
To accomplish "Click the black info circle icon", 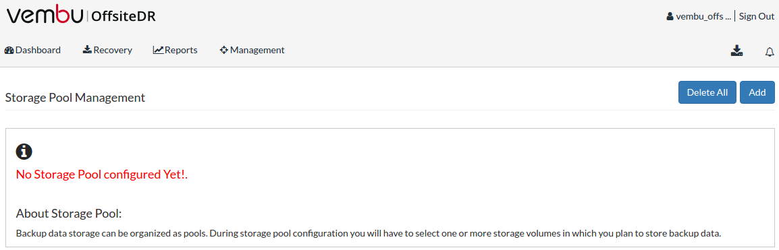I will coord(24,152).
